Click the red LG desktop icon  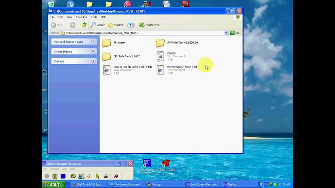128,4
